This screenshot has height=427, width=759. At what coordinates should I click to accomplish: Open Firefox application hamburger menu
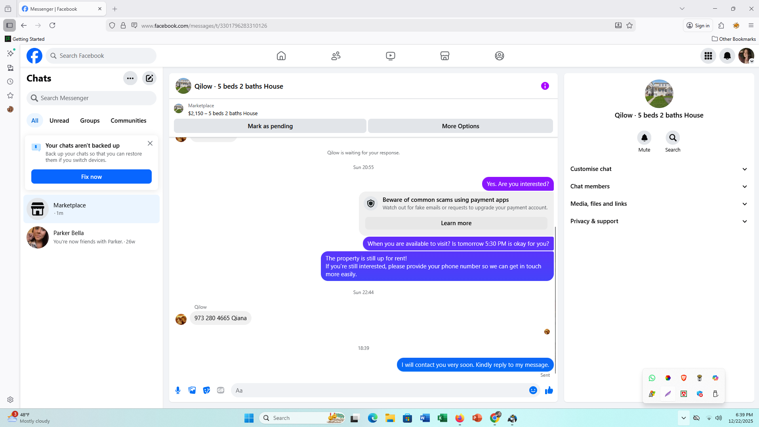tap(751, 25)
